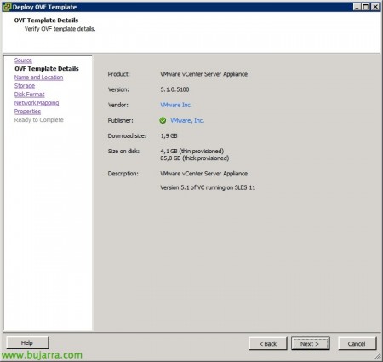Click the Back button
383x362 pixels.
pyautogui.click(x=268, y=343)
